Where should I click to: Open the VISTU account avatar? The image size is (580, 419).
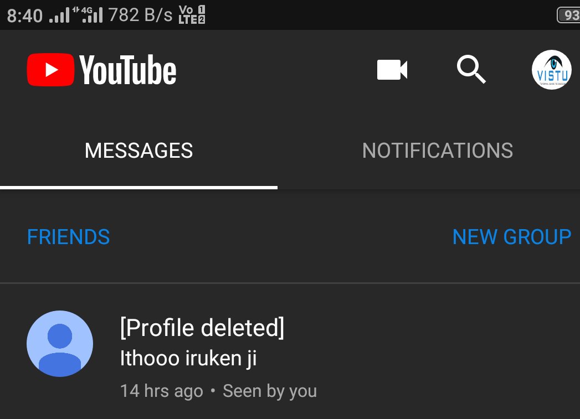click(552, 69)
